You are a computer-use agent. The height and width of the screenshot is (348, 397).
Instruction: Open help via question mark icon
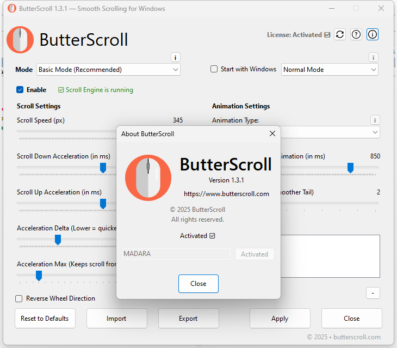click(x=356, y=34)
